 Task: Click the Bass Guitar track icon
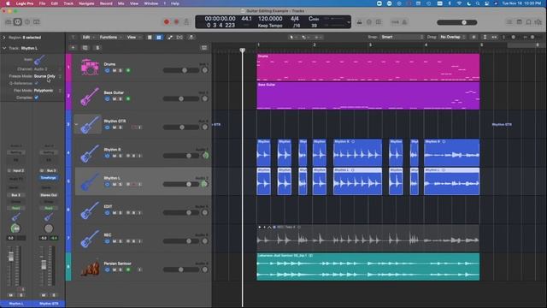(x=89, y=96)
